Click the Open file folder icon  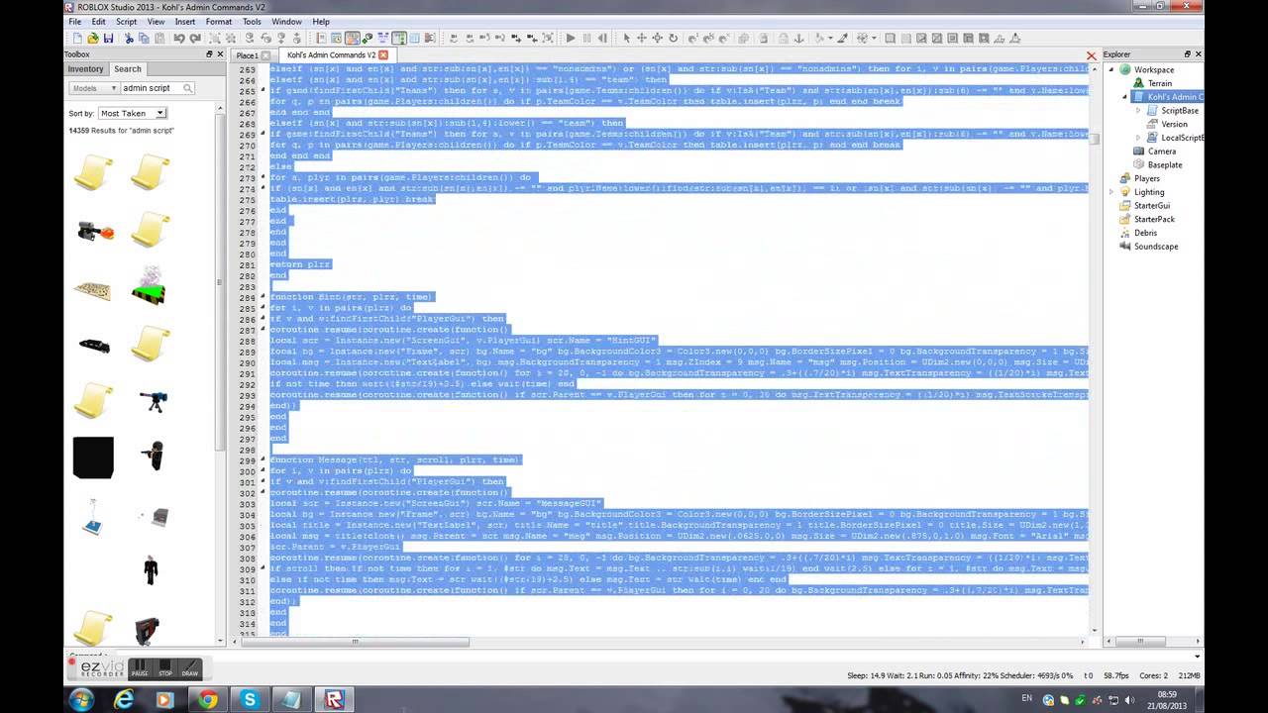(x=92, y=39)
